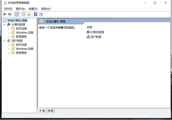Expand 管理模板 under 计算机配置
Screen dimensions: 172x120
point(9,37)
